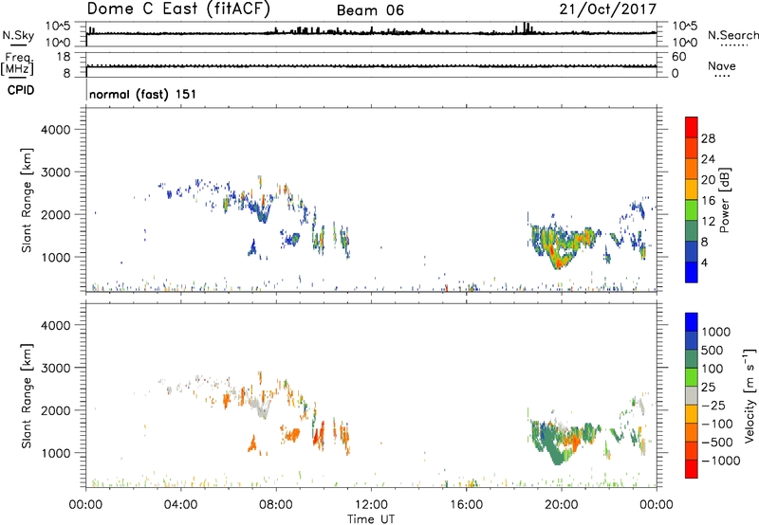Click the '12:00' time tick label
The width and height of the screenshot is (759, 525).
coord(371,505)
